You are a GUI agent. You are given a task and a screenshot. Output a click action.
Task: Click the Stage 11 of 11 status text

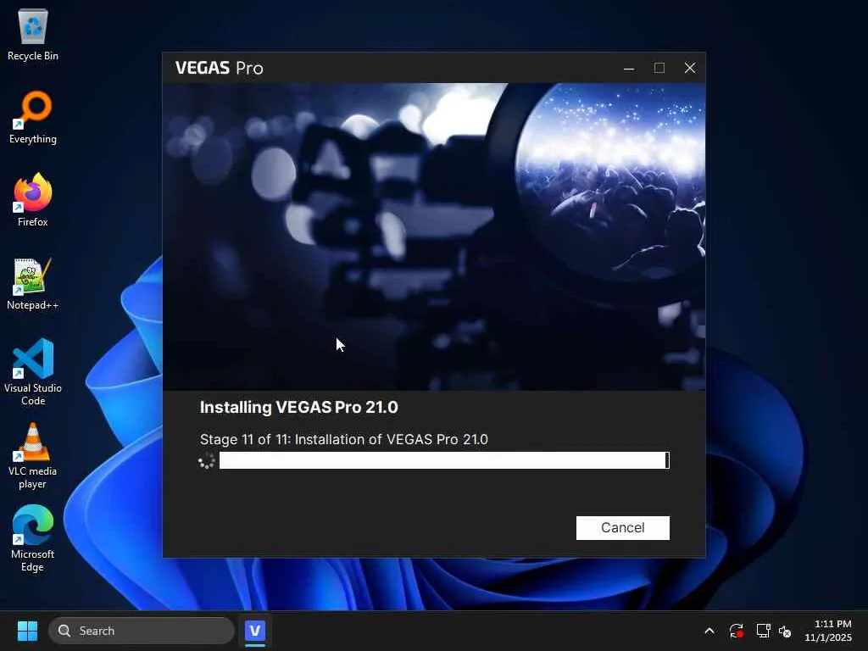click(344, 440)
